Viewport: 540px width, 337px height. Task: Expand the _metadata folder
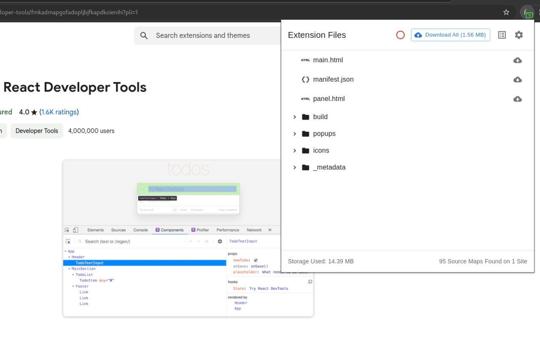295,168
